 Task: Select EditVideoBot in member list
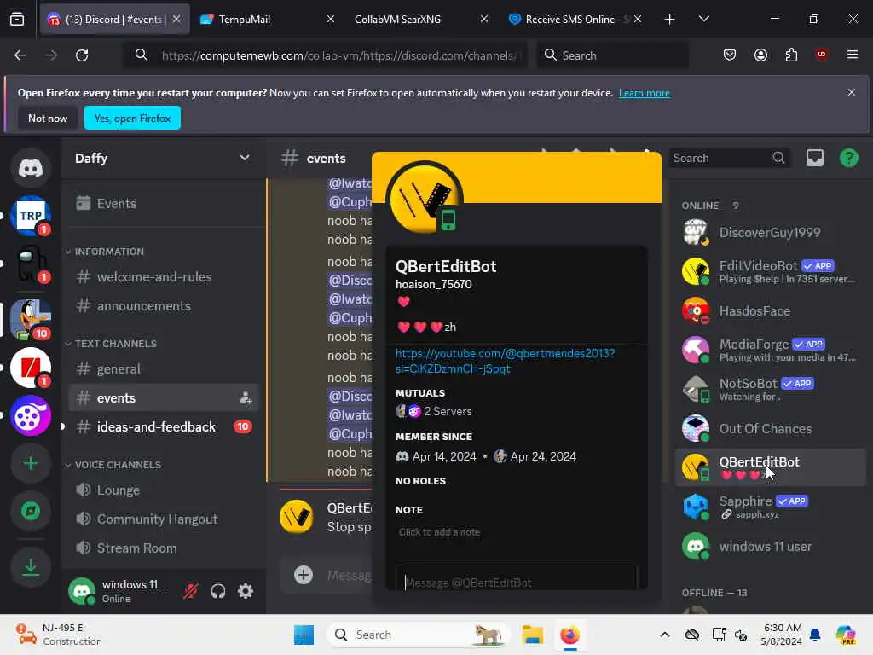[x=770, y=272]
